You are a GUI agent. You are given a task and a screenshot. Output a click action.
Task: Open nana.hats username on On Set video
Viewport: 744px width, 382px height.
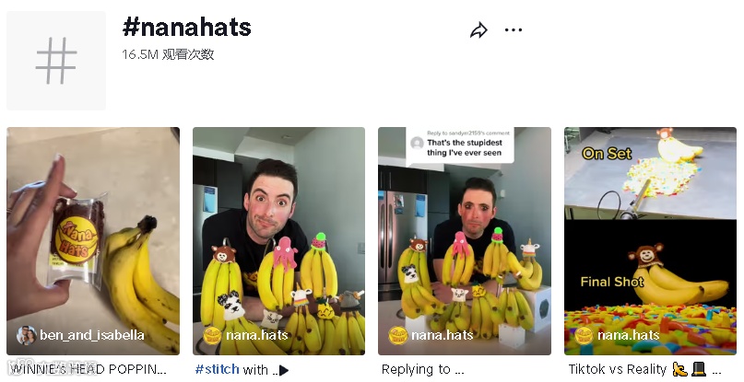pos(628,335)
